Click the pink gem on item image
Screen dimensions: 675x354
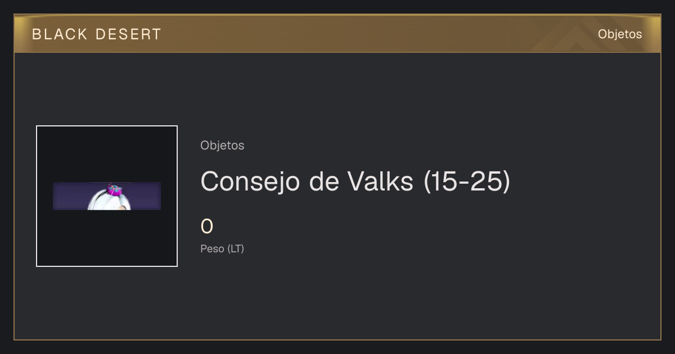[x=115, y=190]
